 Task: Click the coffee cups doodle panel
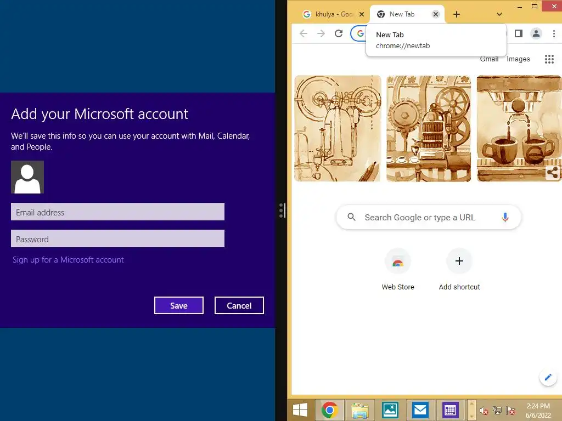(519, 128)
